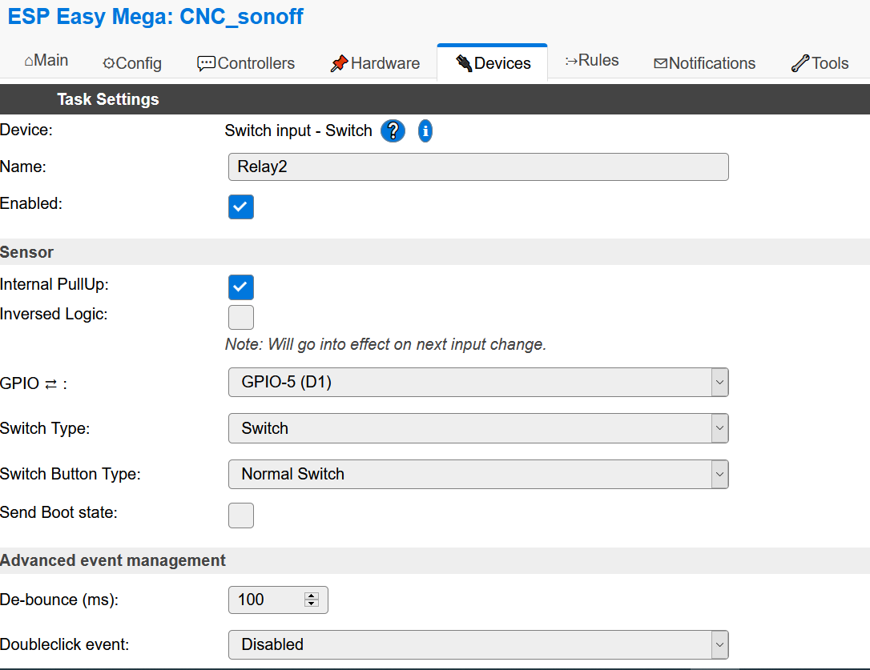Click the 'Send Boot state:' label
This screenshot has height=670, width=870.
58,512
